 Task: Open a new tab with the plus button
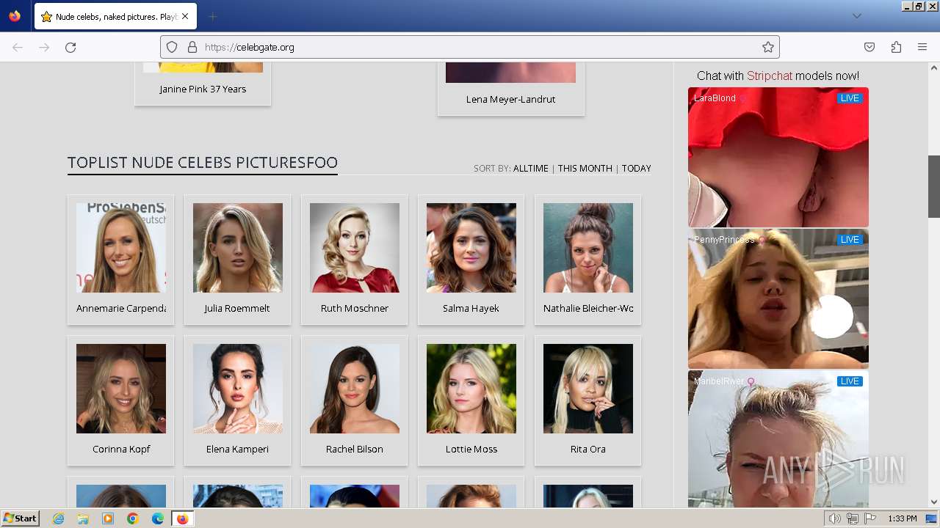212,16
